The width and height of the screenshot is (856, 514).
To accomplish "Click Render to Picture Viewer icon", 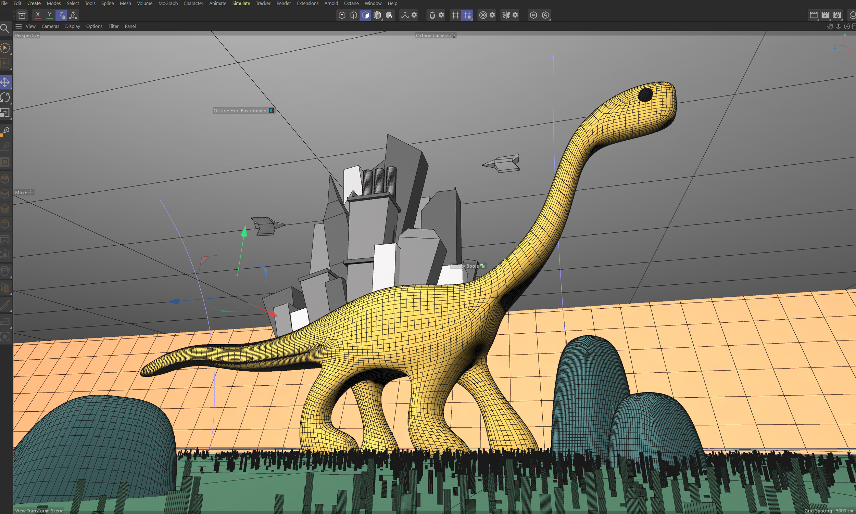I will click(x=826, y=15).
